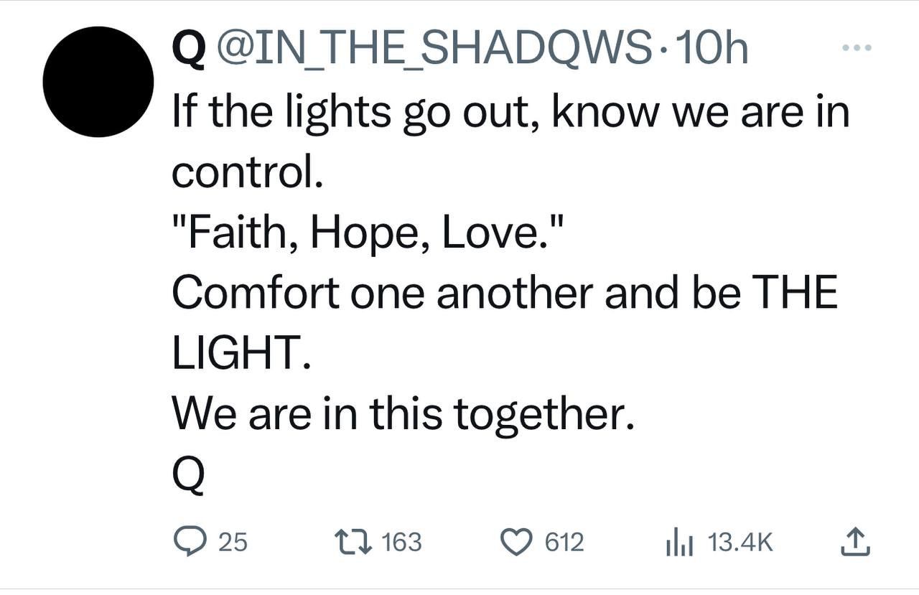The image size is (919, 595).
Task: Click the "We are in this together." line
Action: (403, 413)
